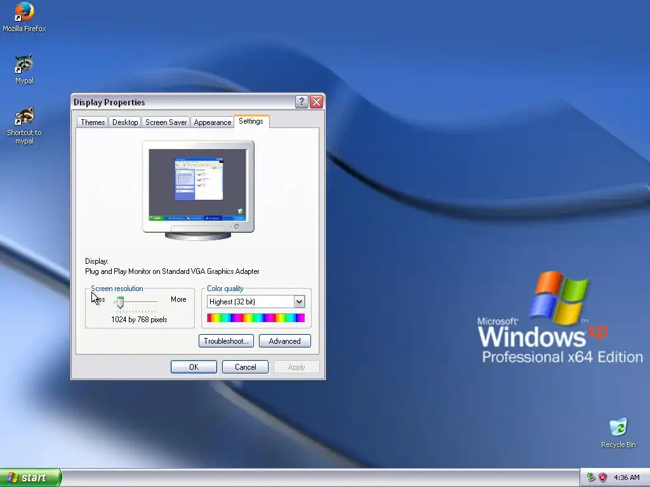
Task: Expand the Color quality dropdown arrow
Action: click(x=300, y=301)
